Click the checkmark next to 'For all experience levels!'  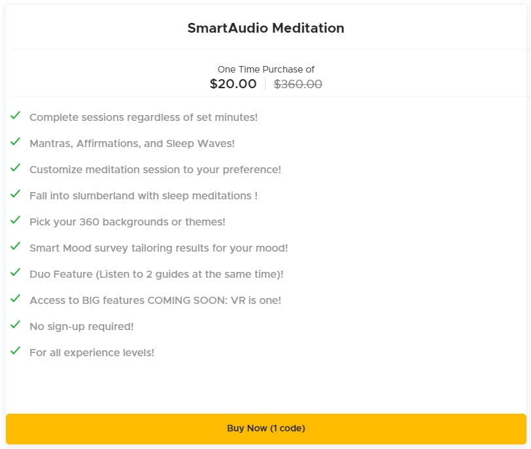[x=15, y=353]
